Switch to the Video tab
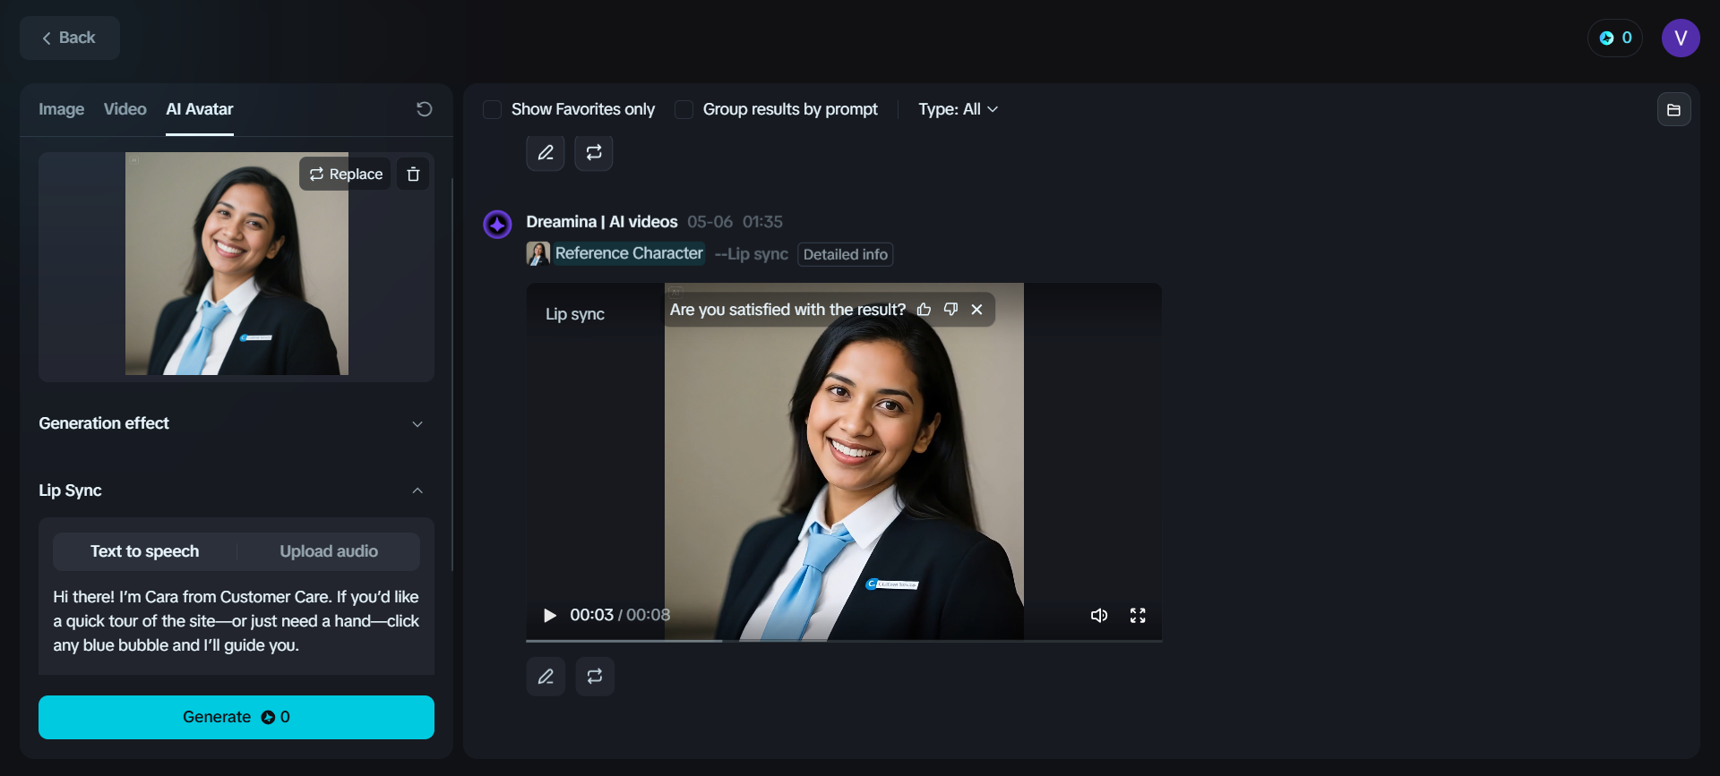 (x=125, y=109)
